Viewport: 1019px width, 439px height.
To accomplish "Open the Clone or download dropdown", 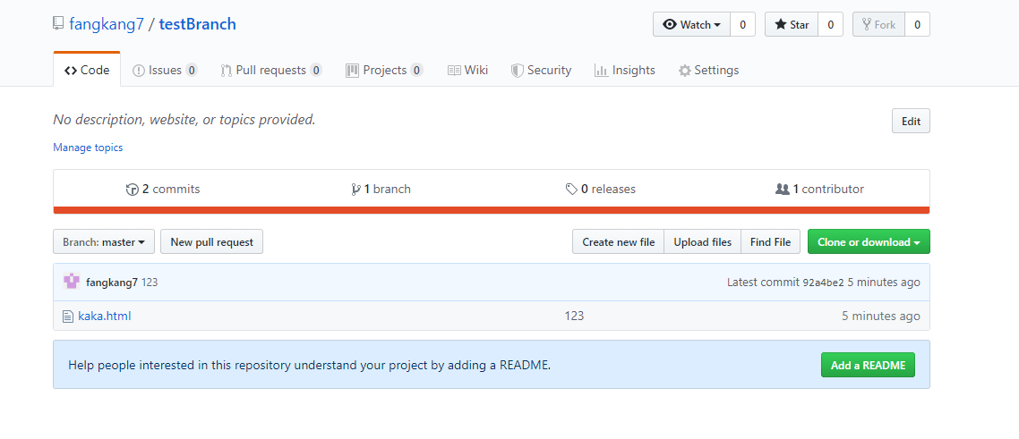I will coord(869,242).
